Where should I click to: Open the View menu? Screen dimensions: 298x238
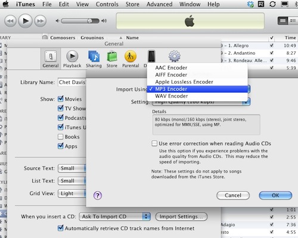[82, 4]
